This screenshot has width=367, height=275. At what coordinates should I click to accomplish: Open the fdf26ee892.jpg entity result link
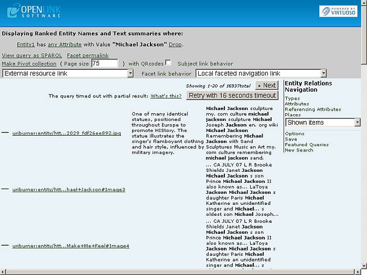67,134
